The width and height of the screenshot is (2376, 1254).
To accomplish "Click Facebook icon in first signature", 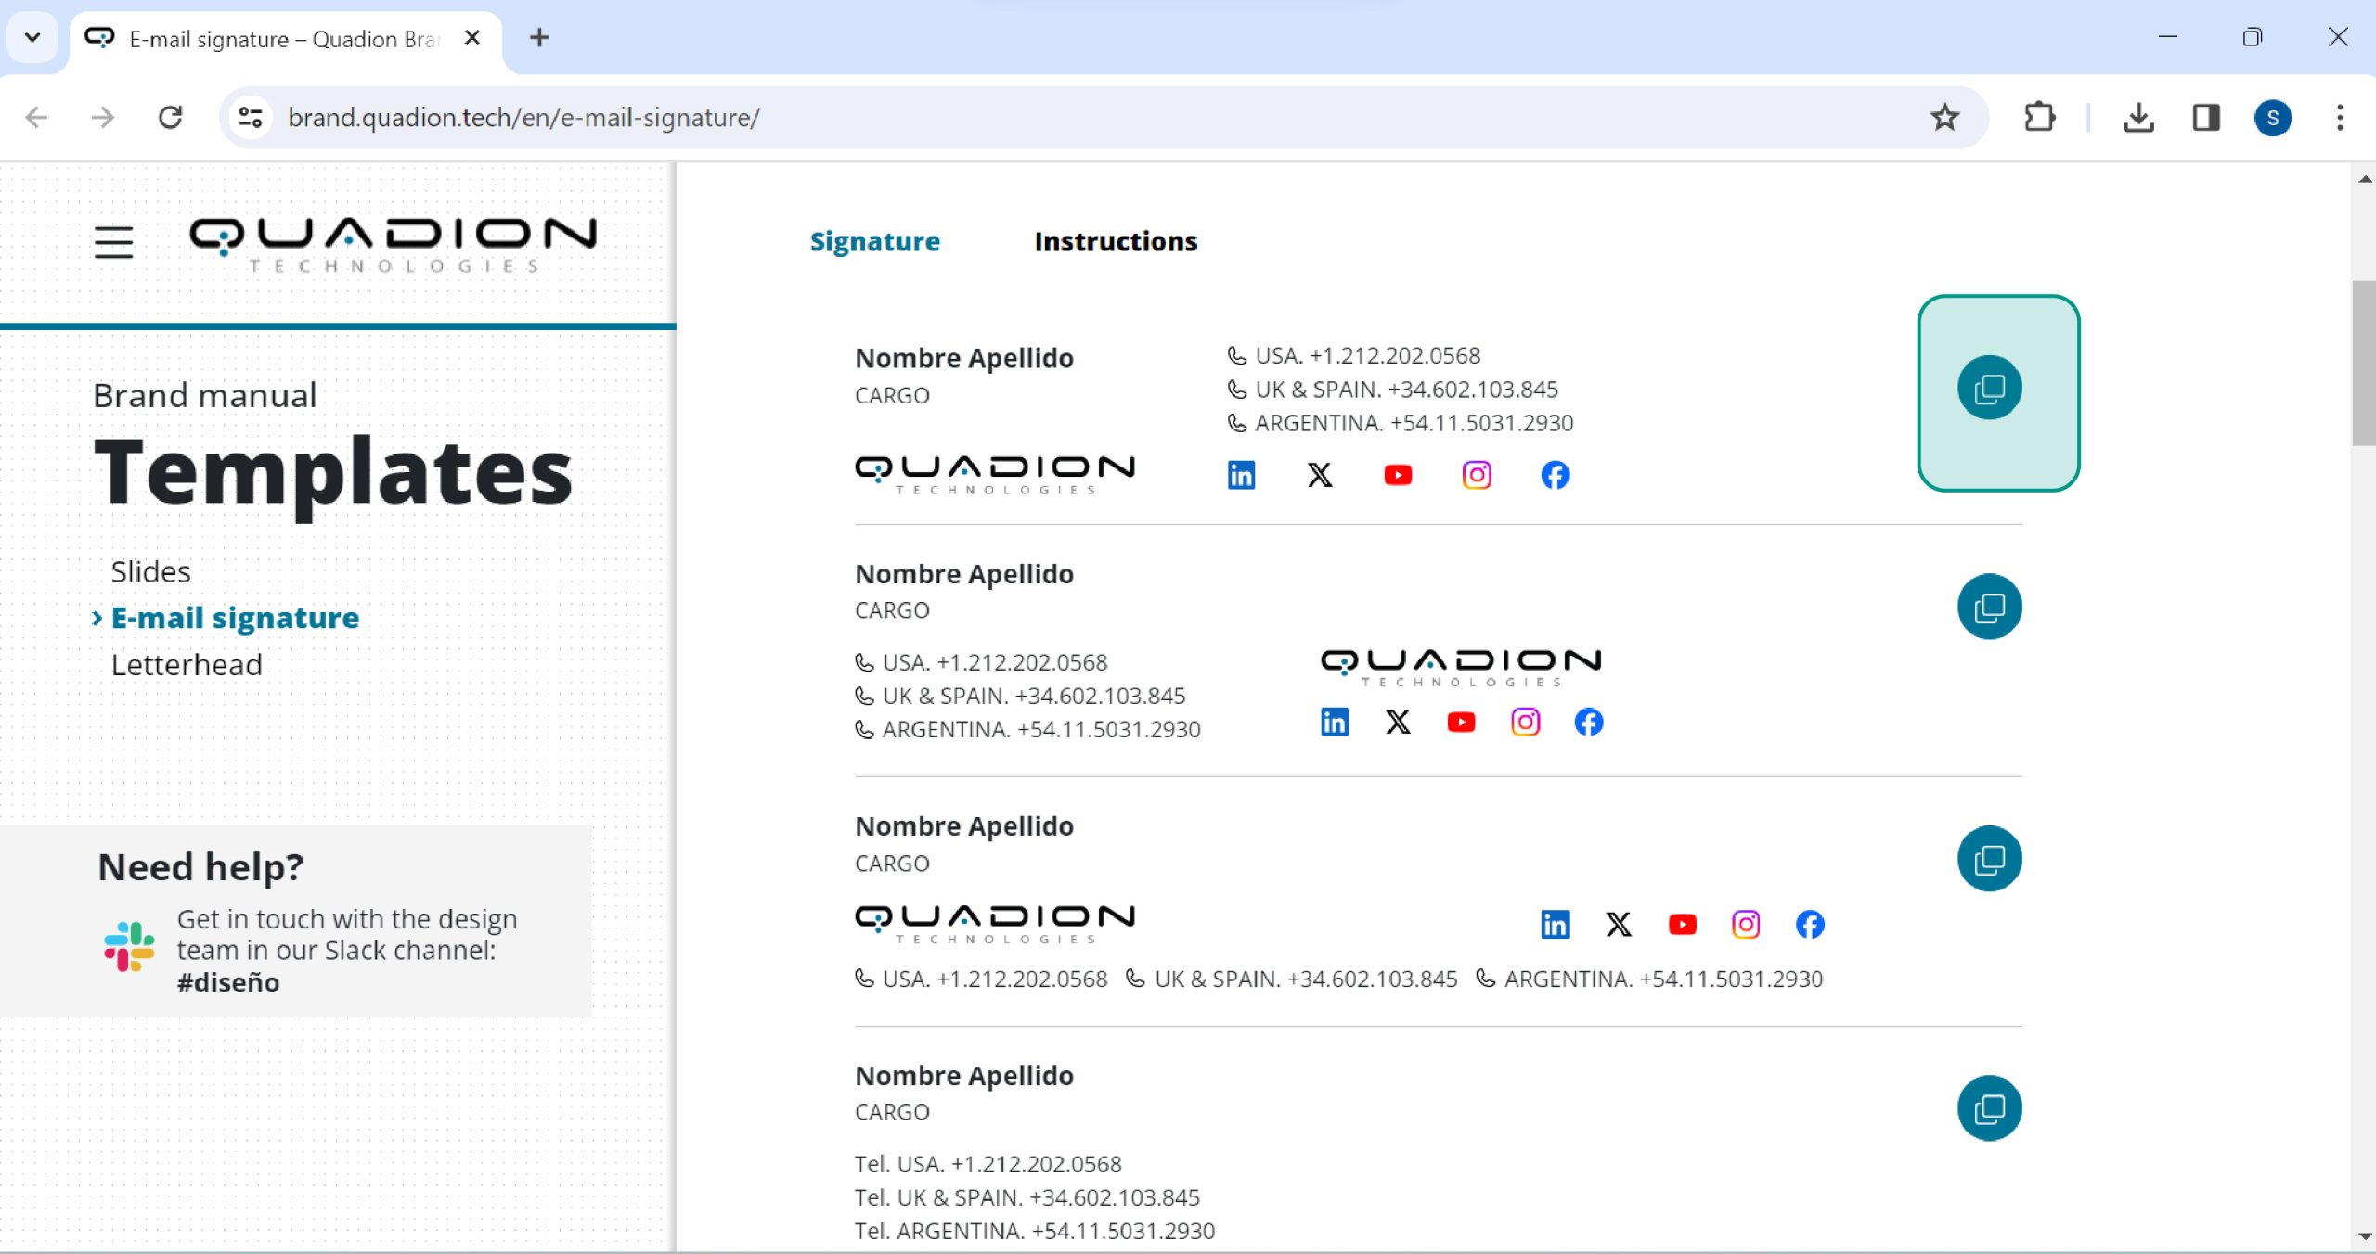I will [x=1555, y=475].
